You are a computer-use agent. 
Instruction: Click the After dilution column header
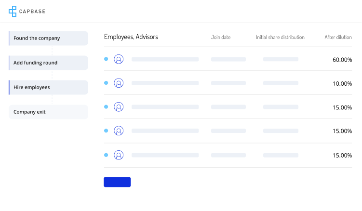(x=338, y=37)
